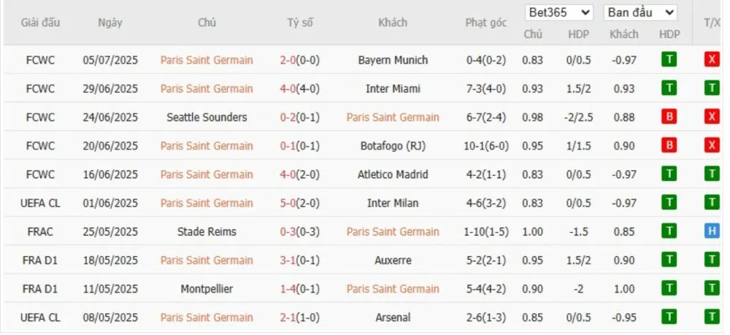730x335 pixels.
Task: Open the Montpellier team link
Action: (x=207, y=289)
